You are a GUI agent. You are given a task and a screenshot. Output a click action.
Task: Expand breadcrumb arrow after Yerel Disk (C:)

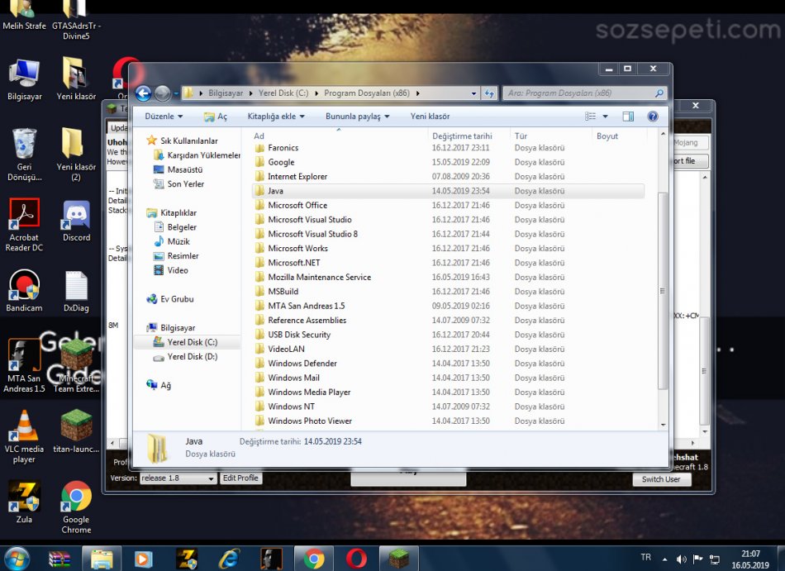[316, 93]
